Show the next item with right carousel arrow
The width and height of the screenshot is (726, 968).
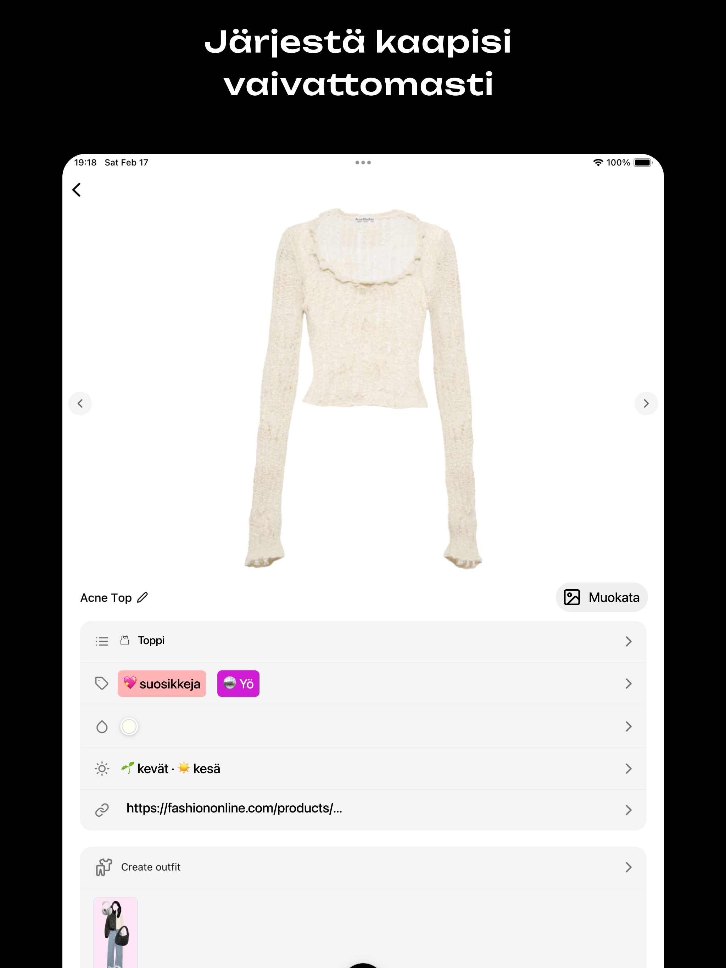pos(646,404)
